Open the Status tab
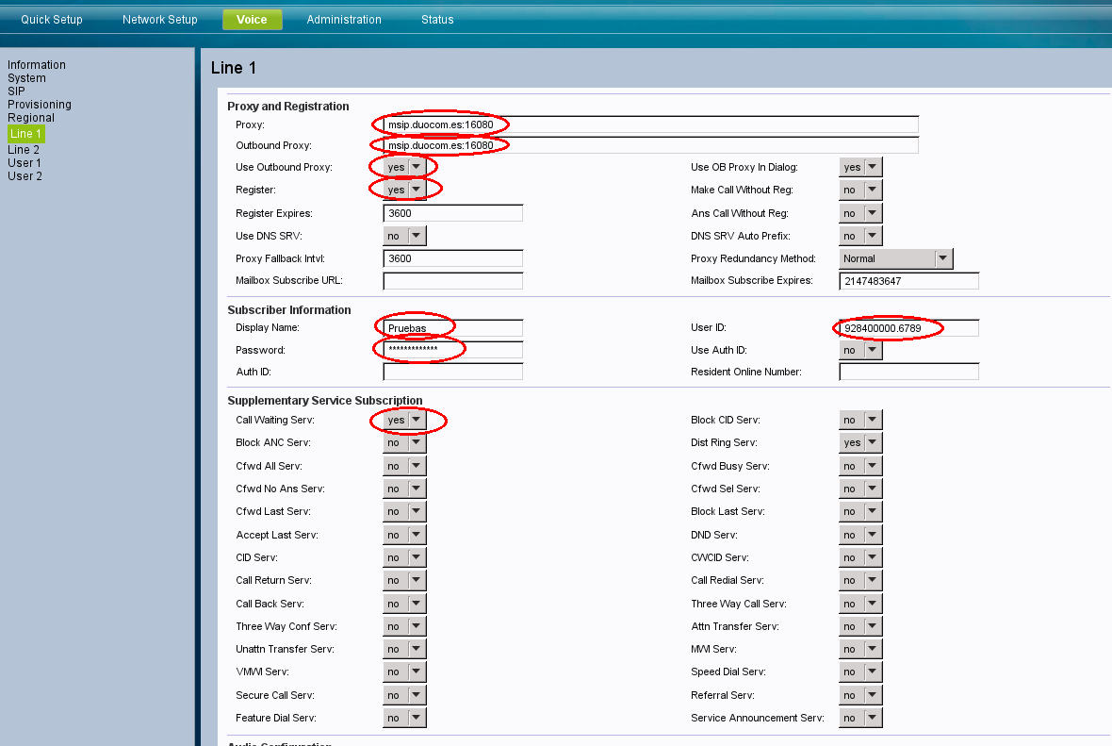The height and width of the screenshot is (746, 1112). [437, 20]
